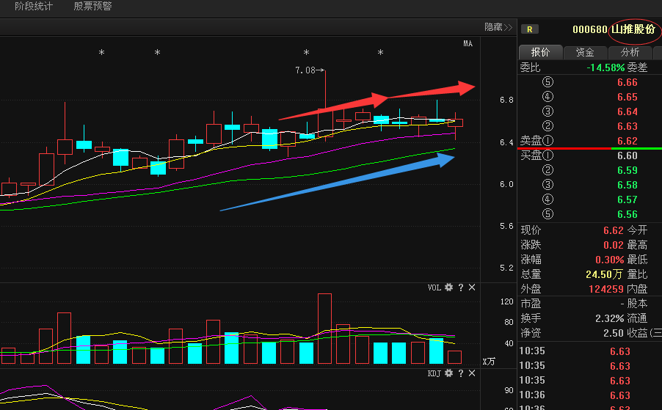Click the 5.2 price axis label
The height and width of the screenshot is (410, 662).
point(506,268)
